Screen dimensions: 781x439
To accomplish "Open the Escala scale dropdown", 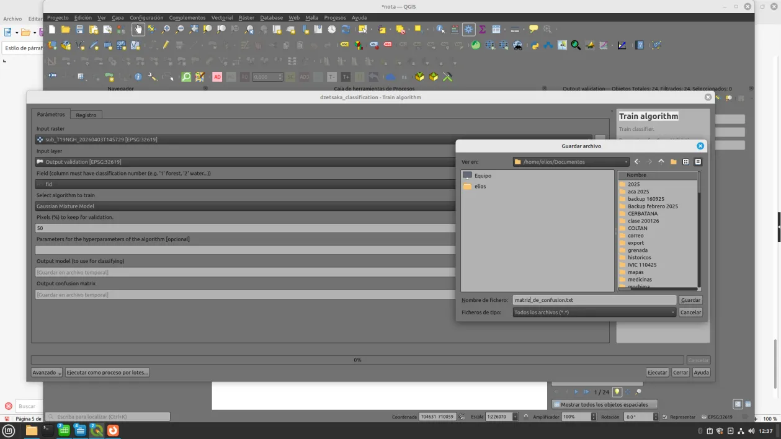I will pos(514,417).
